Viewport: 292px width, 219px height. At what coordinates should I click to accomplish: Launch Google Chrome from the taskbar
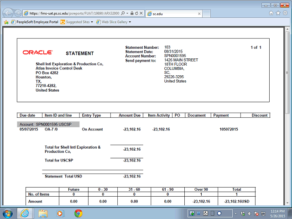coord(78,213)
